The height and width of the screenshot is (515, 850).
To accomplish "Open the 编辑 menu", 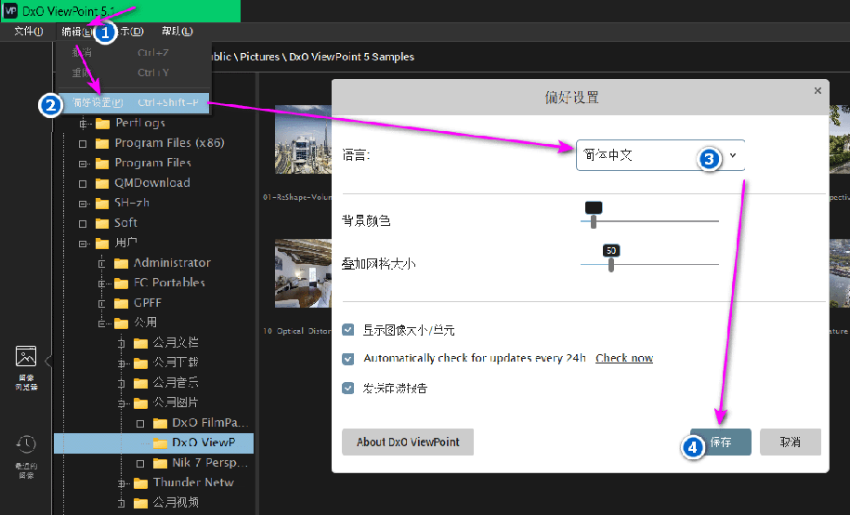I will pyautogui.click(x=76, y=32).
